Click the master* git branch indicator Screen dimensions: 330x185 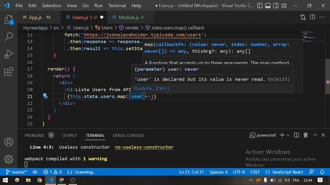point(16,172)
